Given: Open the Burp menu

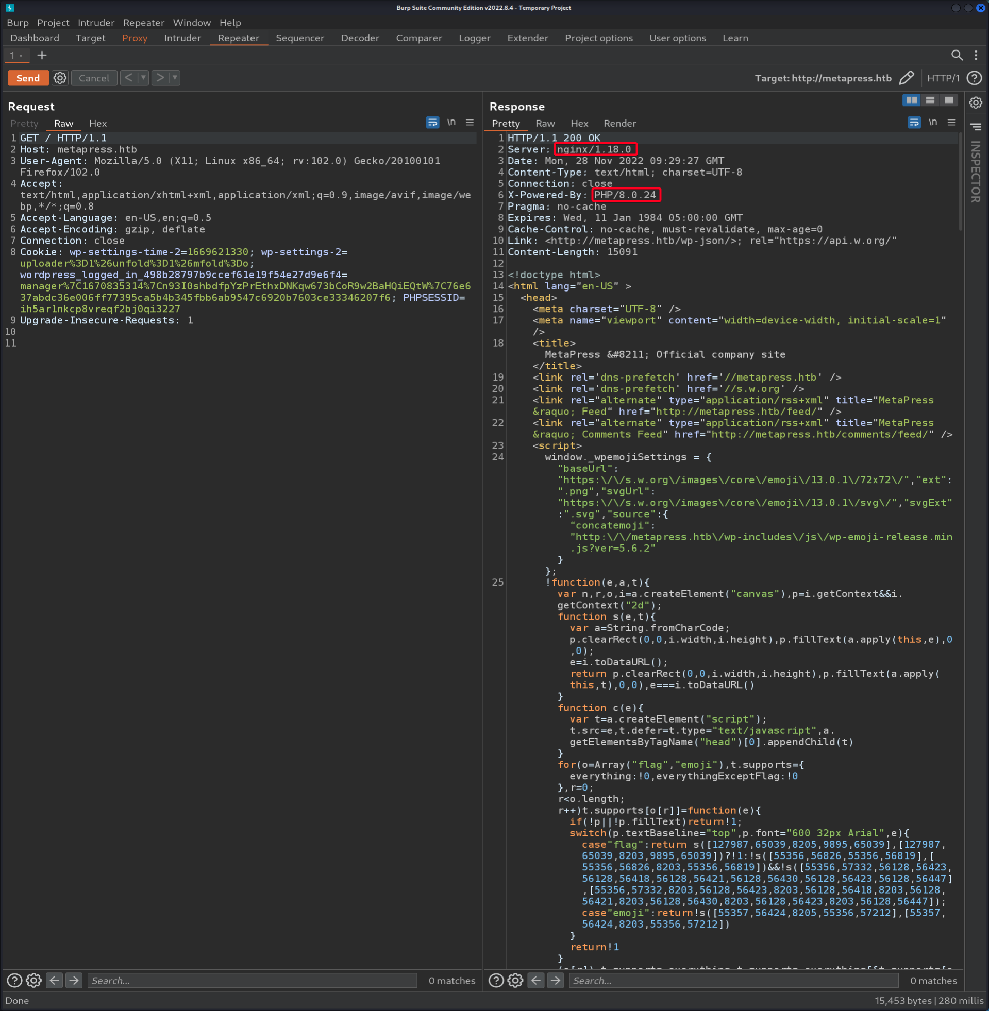Looking at the screenshot, I should (18, 23).
